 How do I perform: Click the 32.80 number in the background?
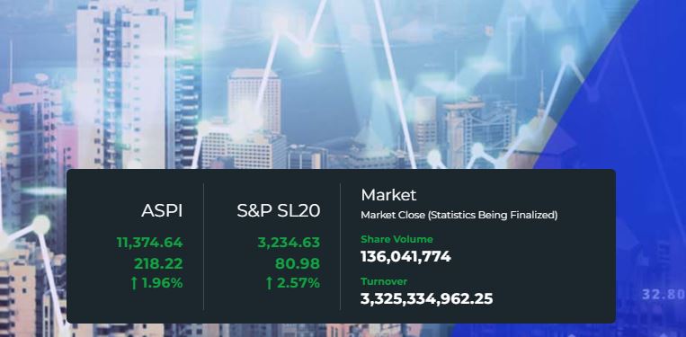(x=664, y=294)
